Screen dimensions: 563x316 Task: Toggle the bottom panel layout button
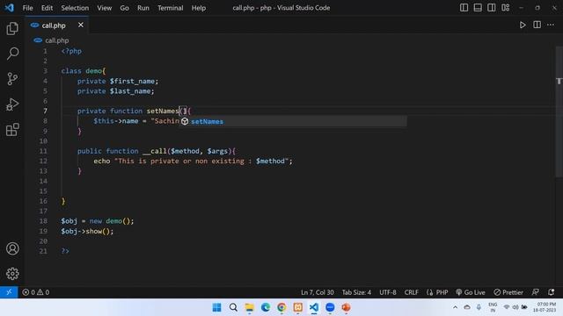pos(478,8)
